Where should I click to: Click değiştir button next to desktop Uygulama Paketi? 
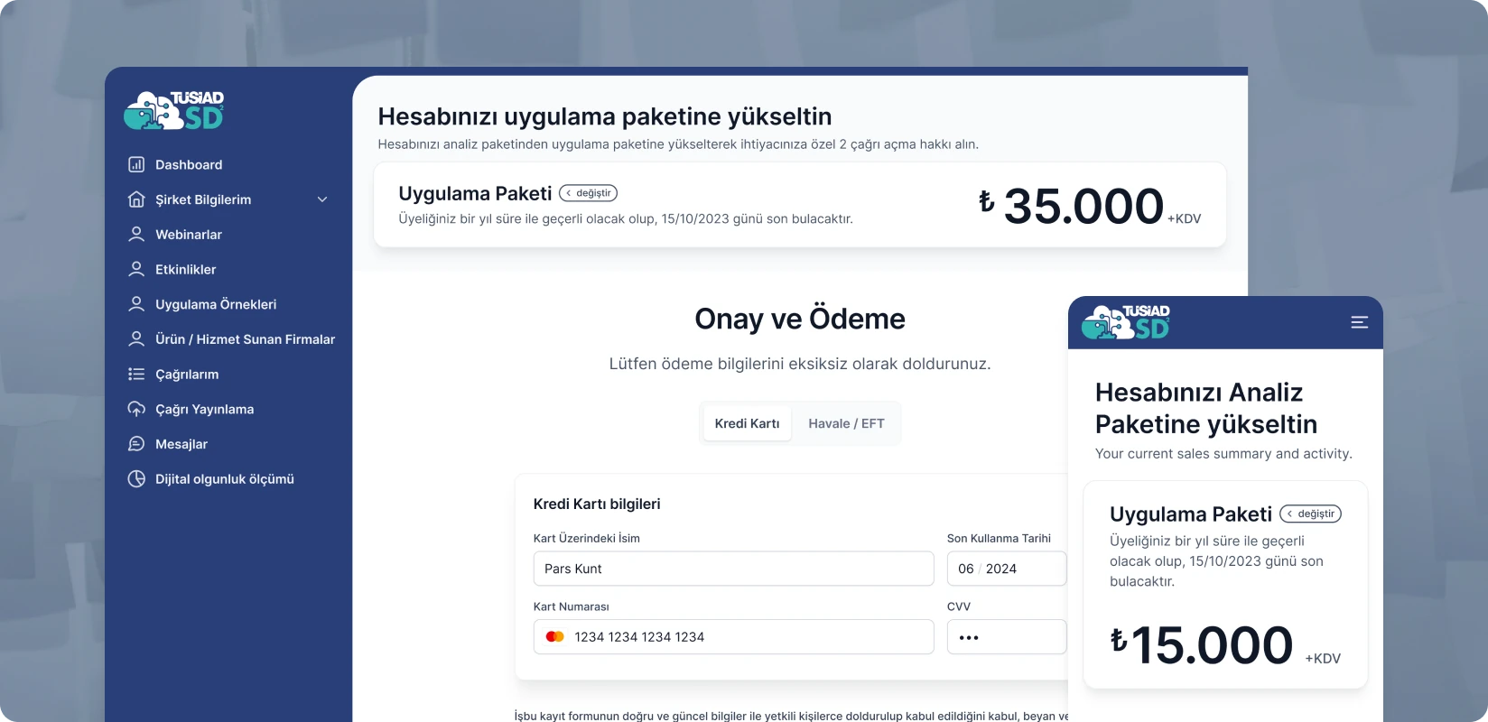click(x=589, y=193)
